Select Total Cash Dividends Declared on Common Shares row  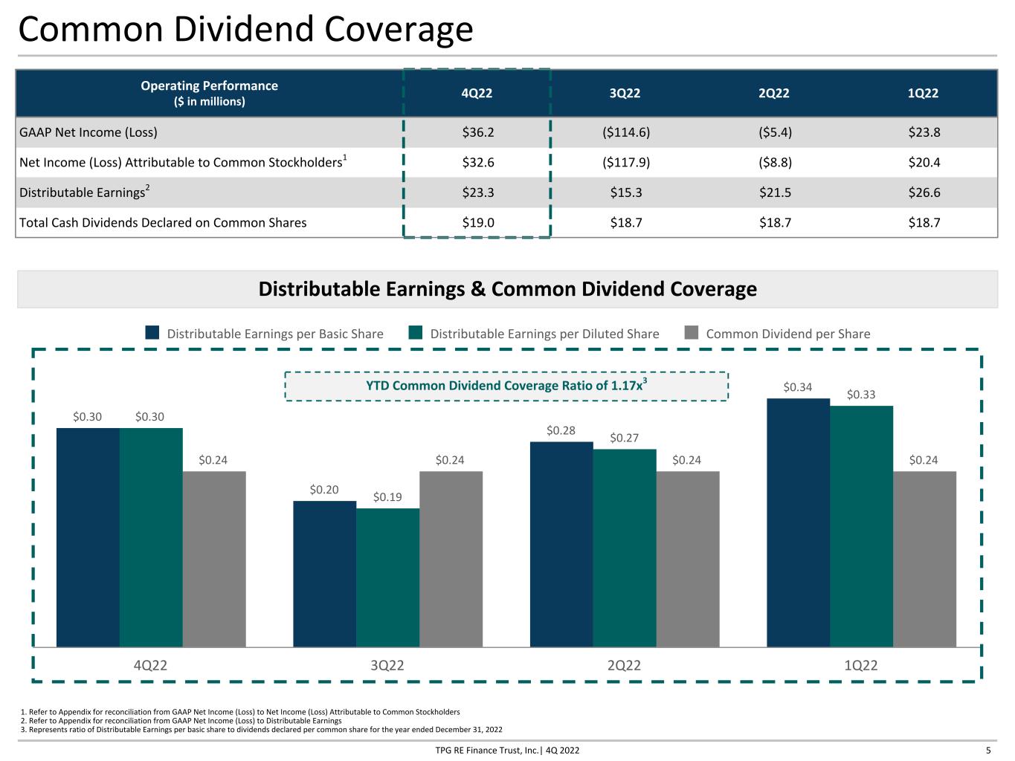point(506,222)
